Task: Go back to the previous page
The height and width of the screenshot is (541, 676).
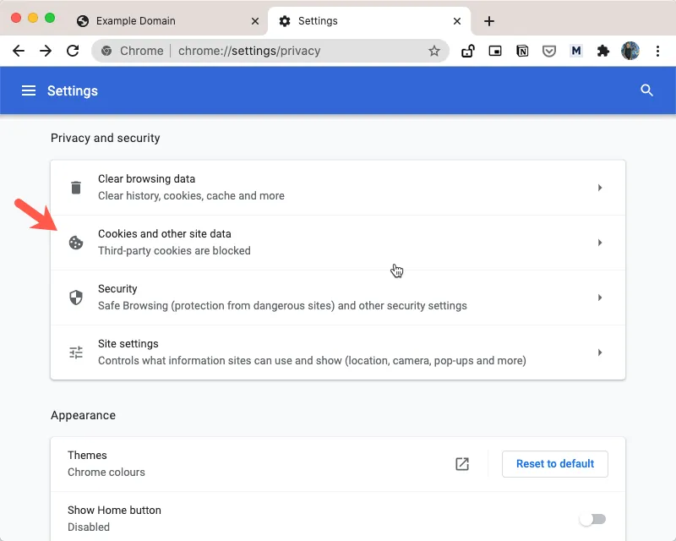Action: click(19, 51)
